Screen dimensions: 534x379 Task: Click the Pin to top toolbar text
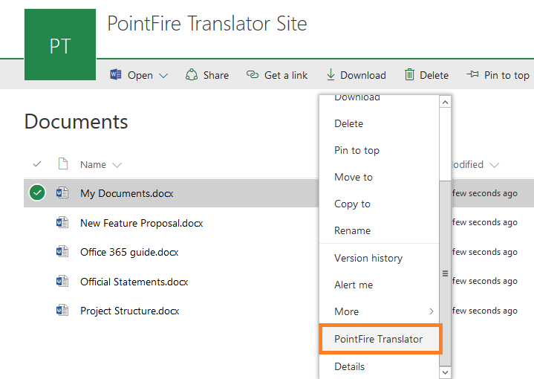tap(507, 75)
